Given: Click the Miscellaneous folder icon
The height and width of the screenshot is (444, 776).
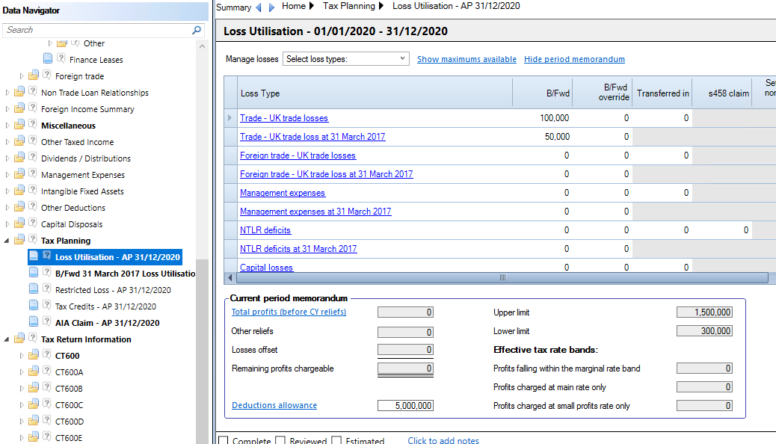Looking at the screenshot, I should (19, 126).
